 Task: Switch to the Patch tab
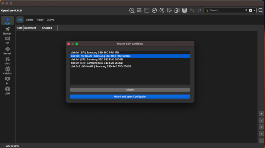40,20
